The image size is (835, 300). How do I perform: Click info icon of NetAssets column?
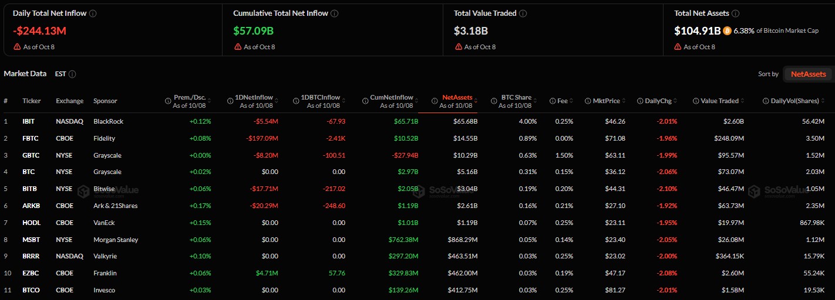[435, 101]
